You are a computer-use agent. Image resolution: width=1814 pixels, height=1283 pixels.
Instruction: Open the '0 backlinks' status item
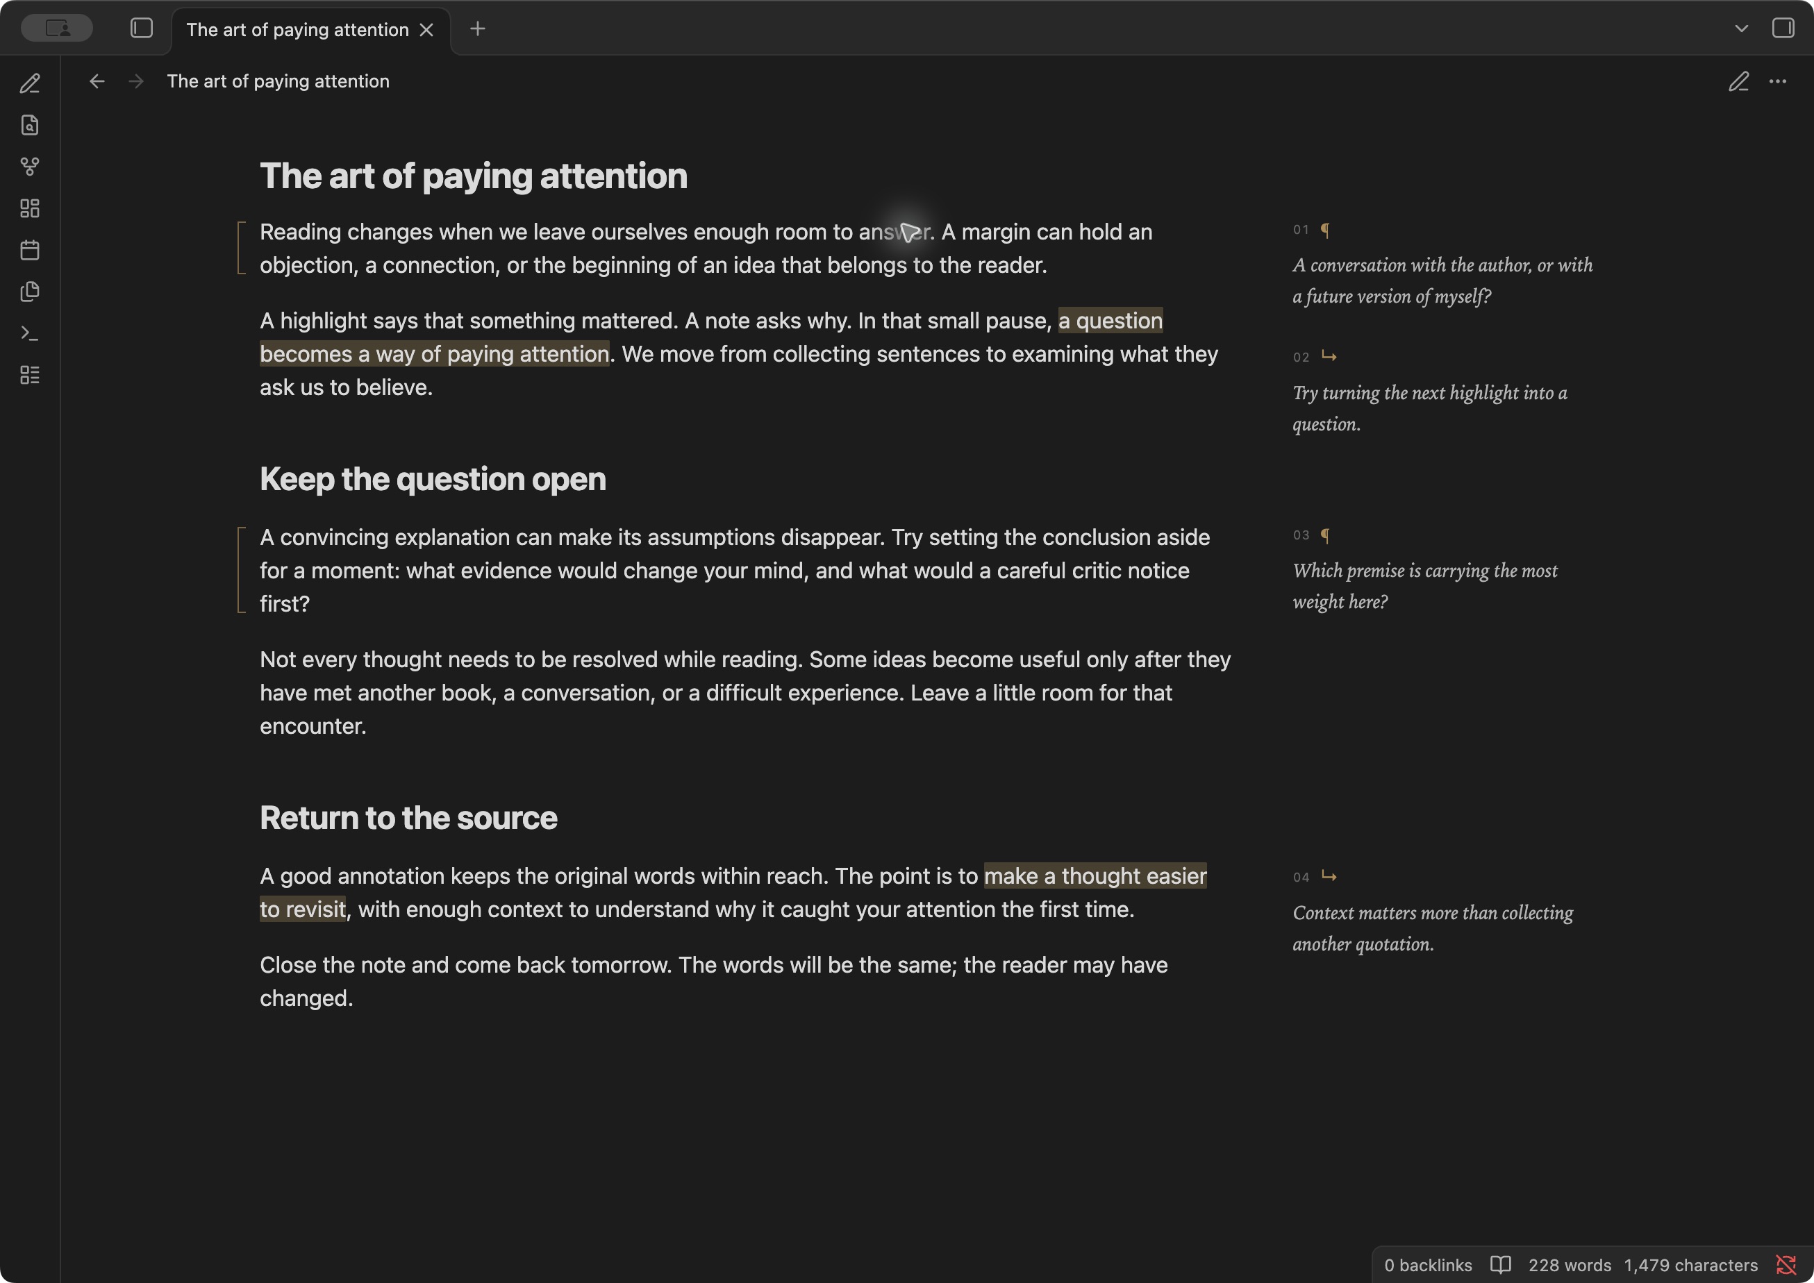coord(1429,1265)
